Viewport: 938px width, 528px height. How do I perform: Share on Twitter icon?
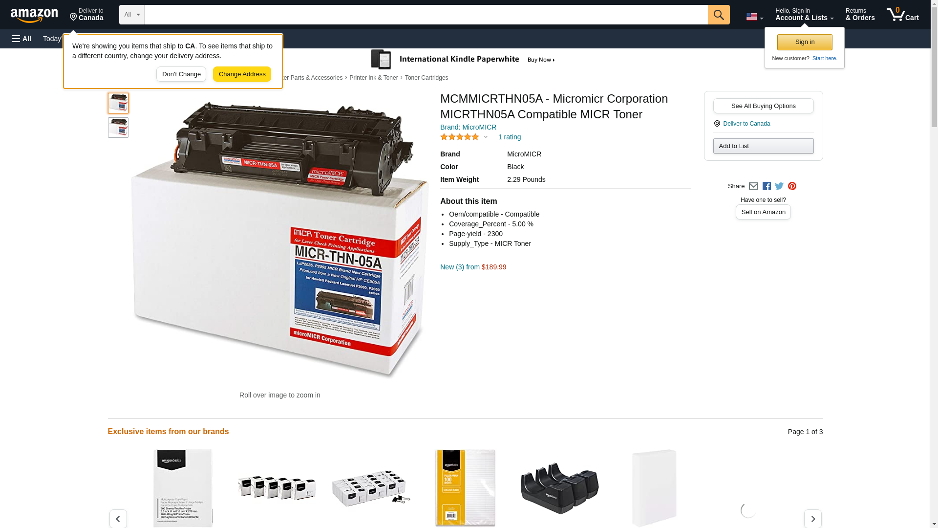tap(779, 186)
